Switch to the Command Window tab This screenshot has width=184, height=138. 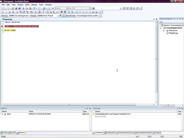125,133
